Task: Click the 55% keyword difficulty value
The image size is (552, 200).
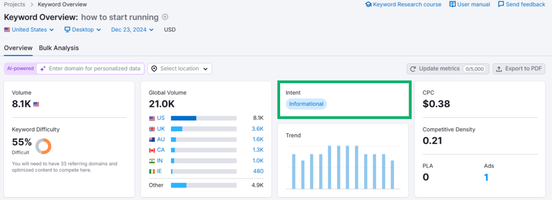Action: 22,142
